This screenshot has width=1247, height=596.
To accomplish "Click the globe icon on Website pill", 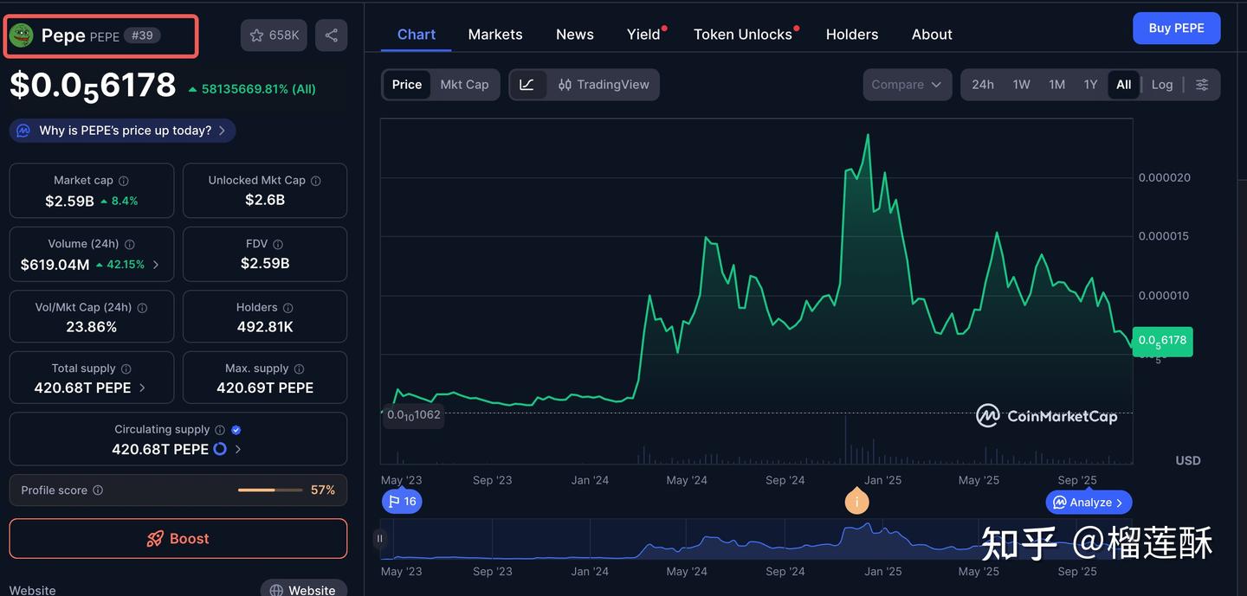I will [x=276, y=591].
